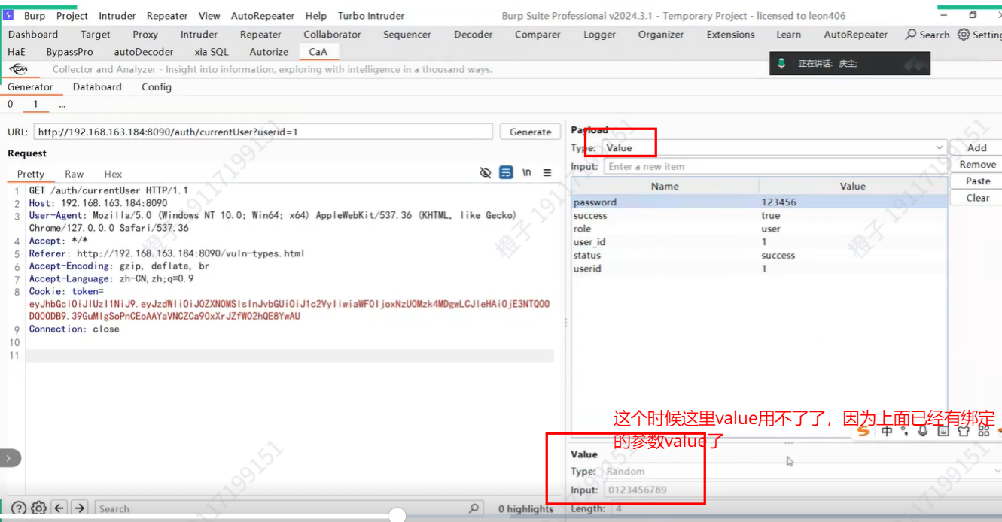
Task: Open the Project menu
Action: point(72,16)
